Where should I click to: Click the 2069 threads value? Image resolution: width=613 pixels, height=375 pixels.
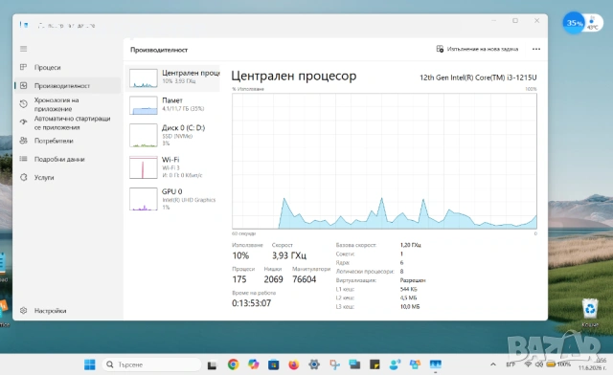[273, 279]
